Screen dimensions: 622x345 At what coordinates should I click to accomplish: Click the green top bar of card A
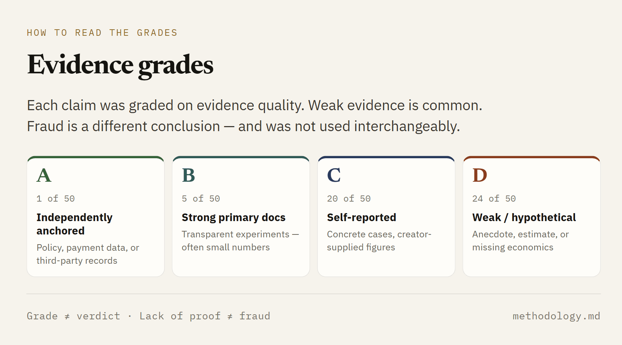pos(96,158)
